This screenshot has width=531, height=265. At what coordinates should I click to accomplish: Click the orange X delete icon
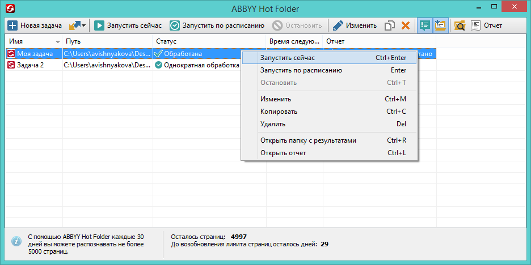click(x=406, y=25)
